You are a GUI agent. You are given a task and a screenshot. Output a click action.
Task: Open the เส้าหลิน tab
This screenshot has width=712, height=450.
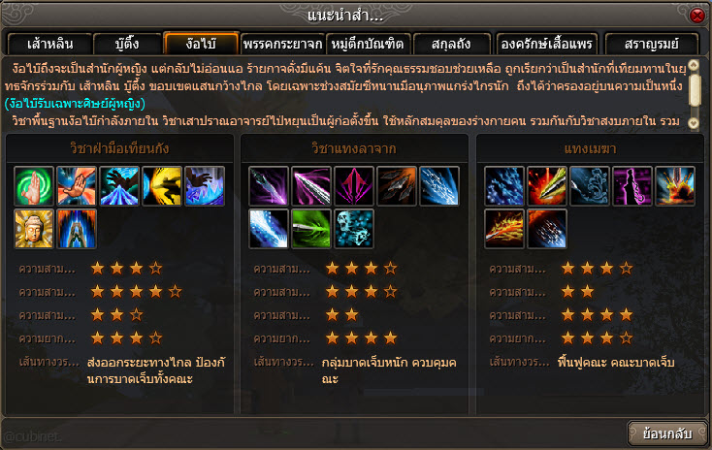tap(49, 44)
